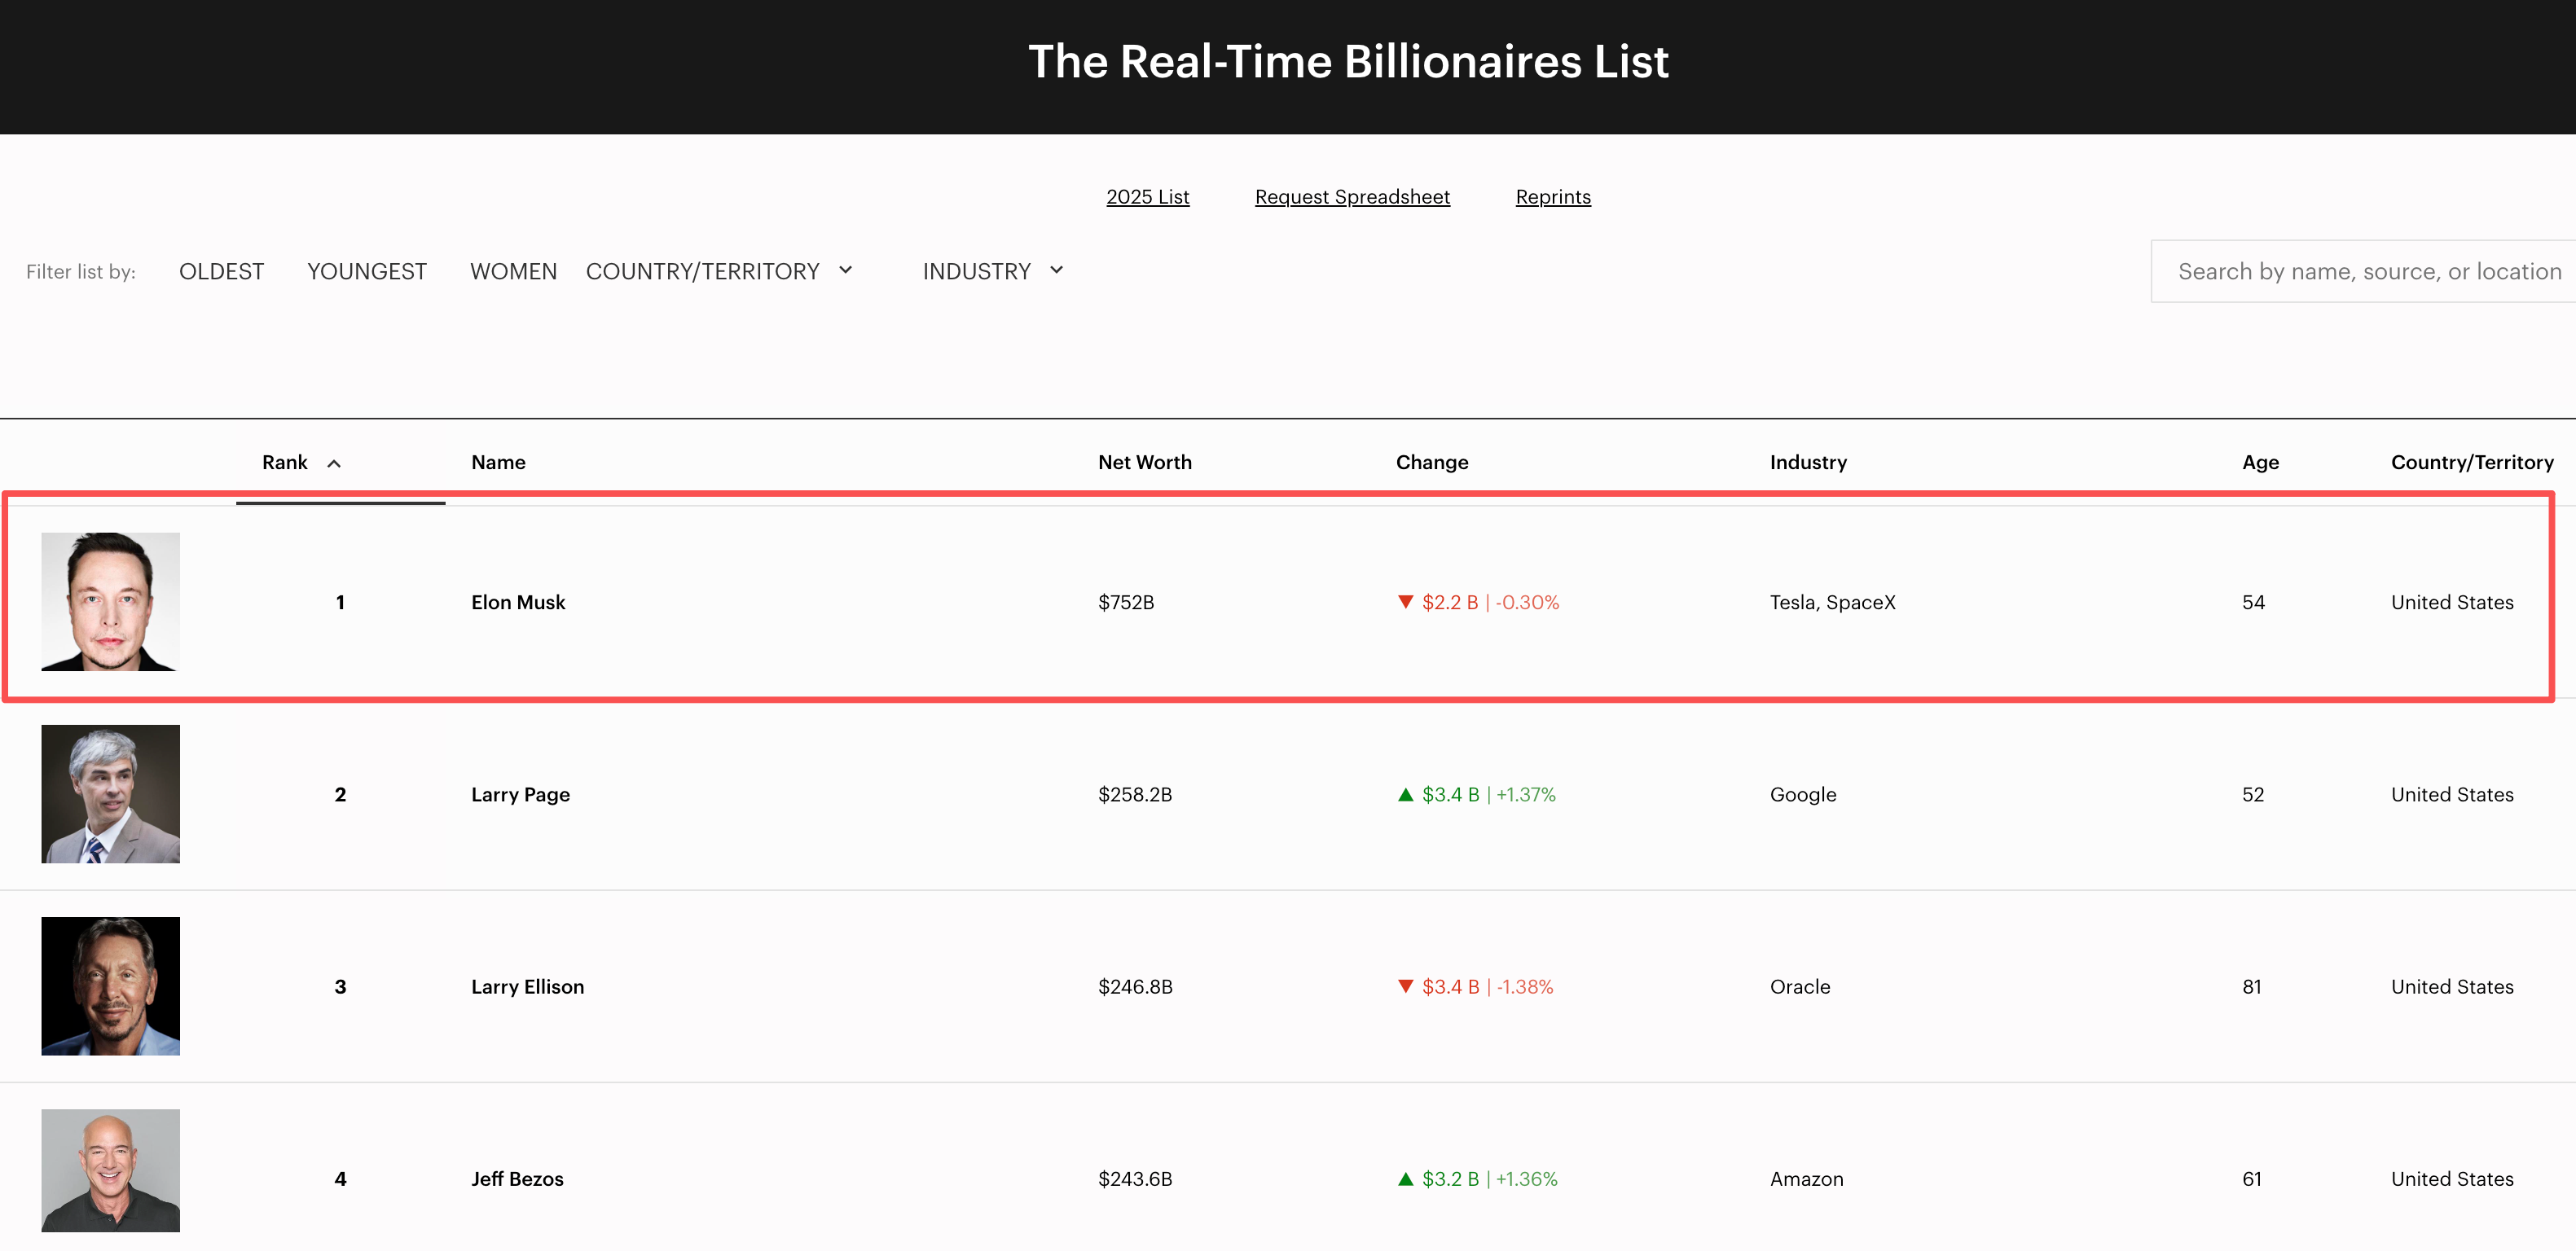Toggle the Women filter
Viewport: 2576px width, 1251px height.
(513, 271)
